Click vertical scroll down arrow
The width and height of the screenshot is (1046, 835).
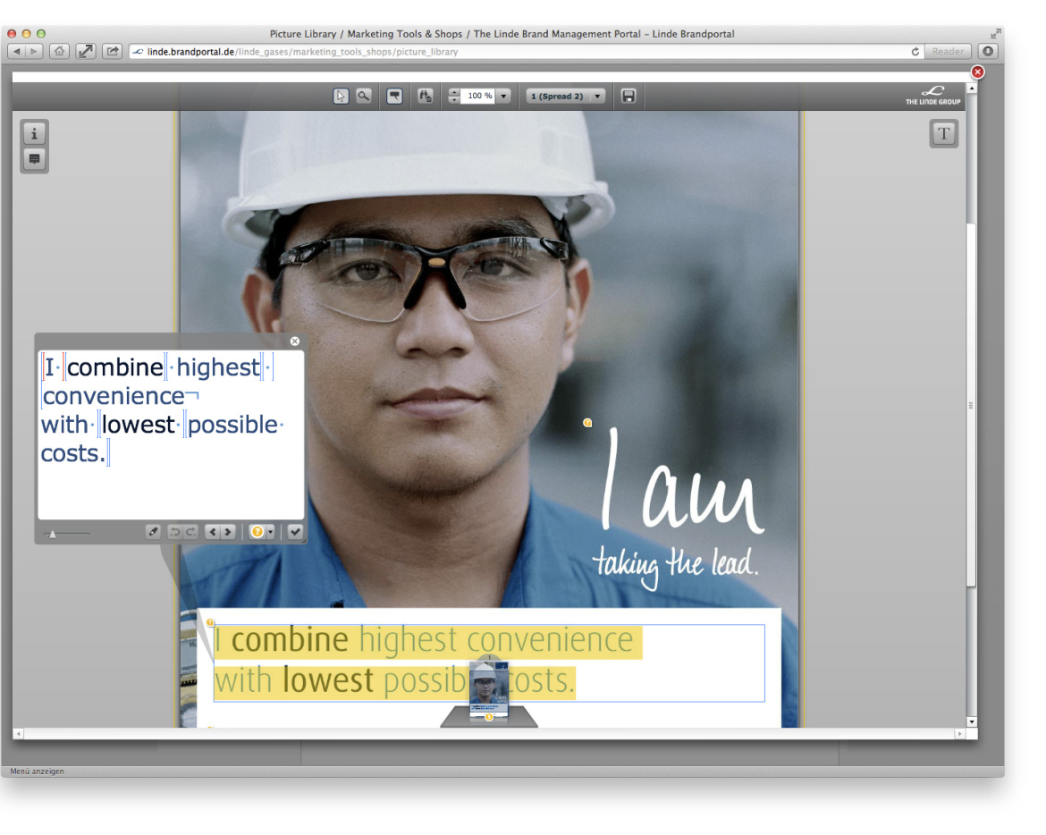click(x=972, y=721)
